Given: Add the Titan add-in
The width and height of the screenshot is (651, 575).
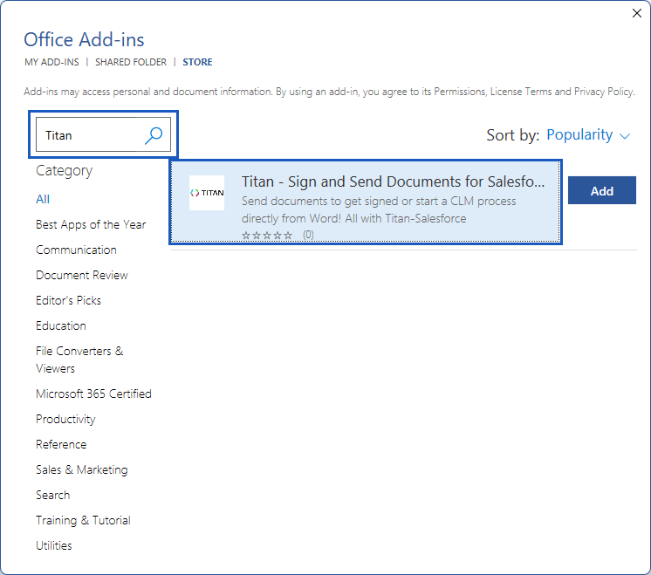Looking at the screenshot, I should [x=601, y=190].
